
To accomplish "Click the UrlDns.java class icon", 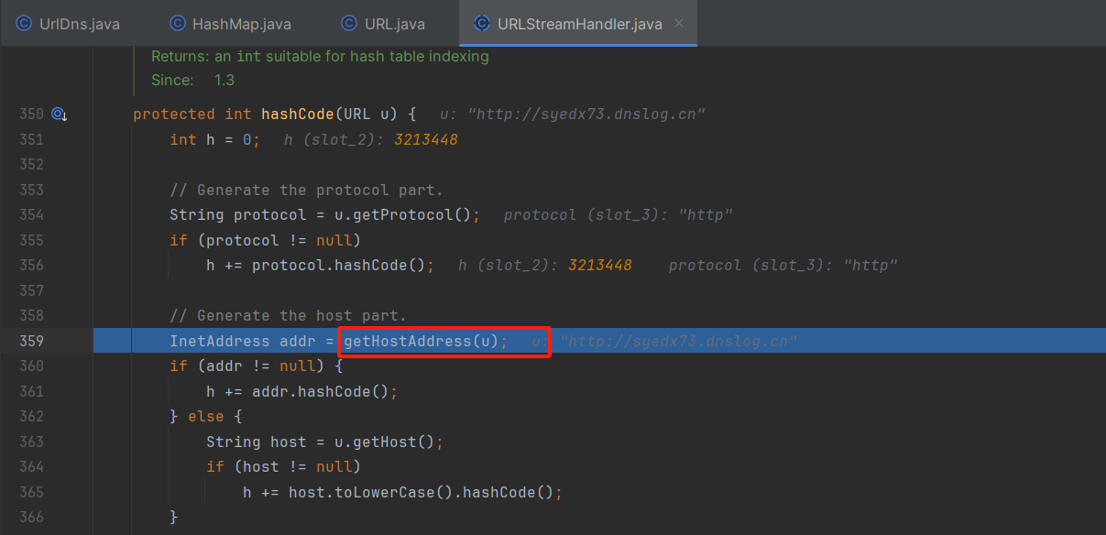I will (x=25, y=24).
